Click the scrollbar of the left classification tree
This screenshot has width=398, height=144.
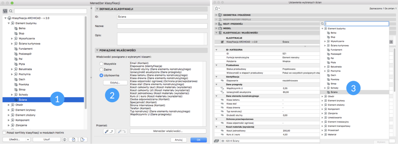click(x=86, y=63)
